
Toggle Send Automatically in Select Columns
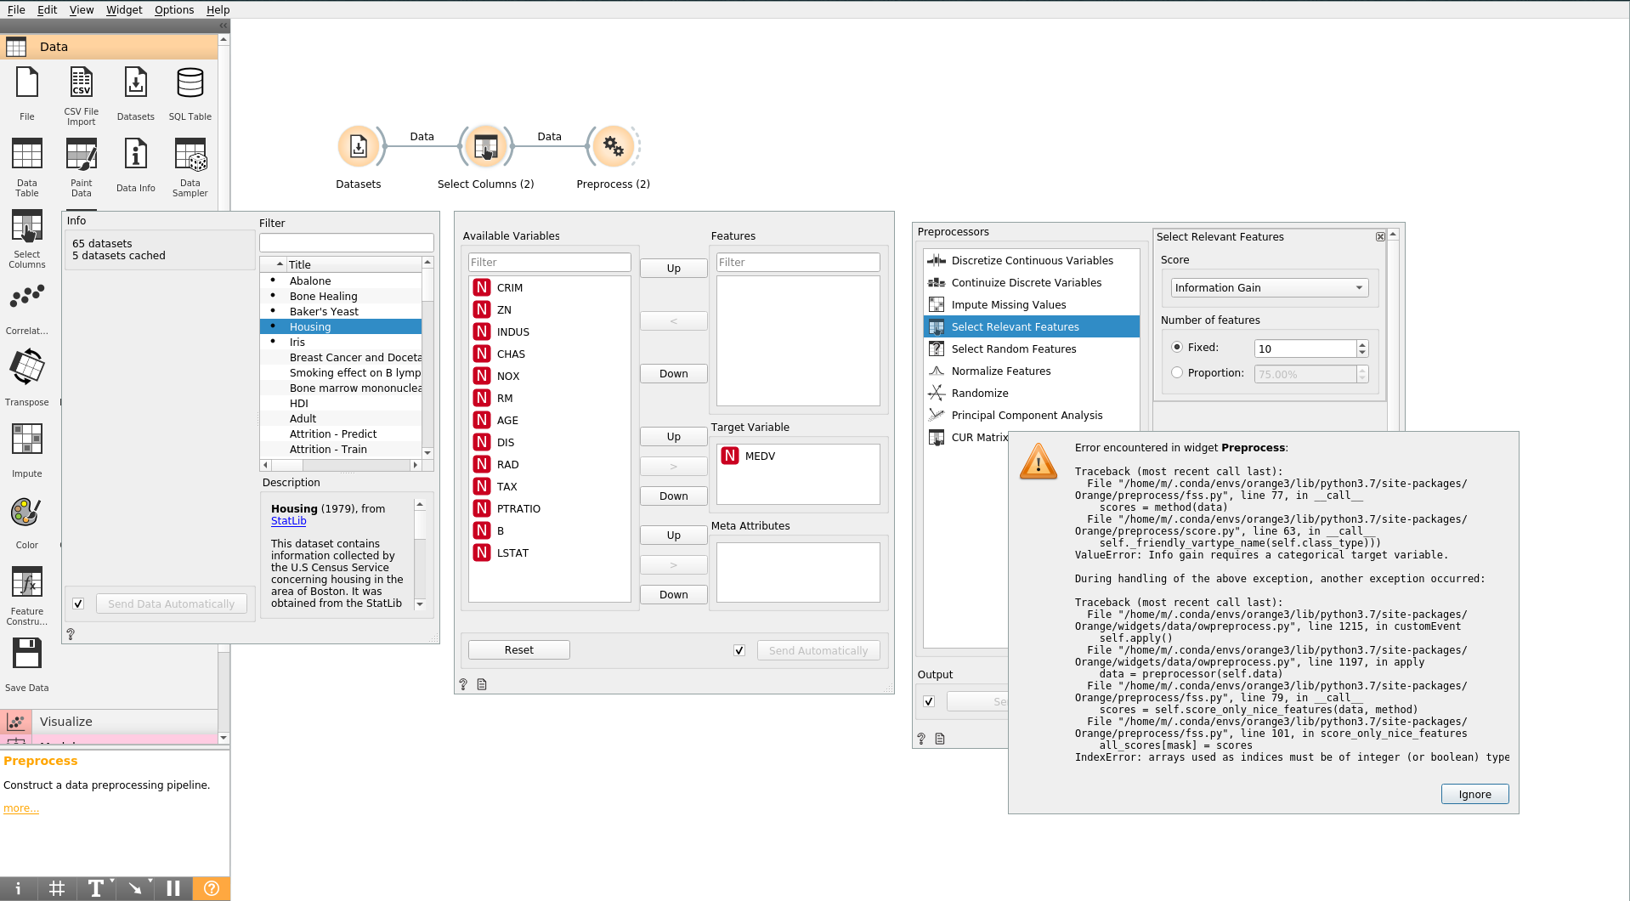tap(739, 649)
